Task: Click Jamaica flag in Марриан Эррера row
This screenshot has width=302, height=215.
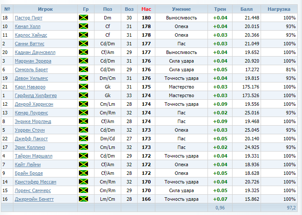Action: (x=83, y=61)
